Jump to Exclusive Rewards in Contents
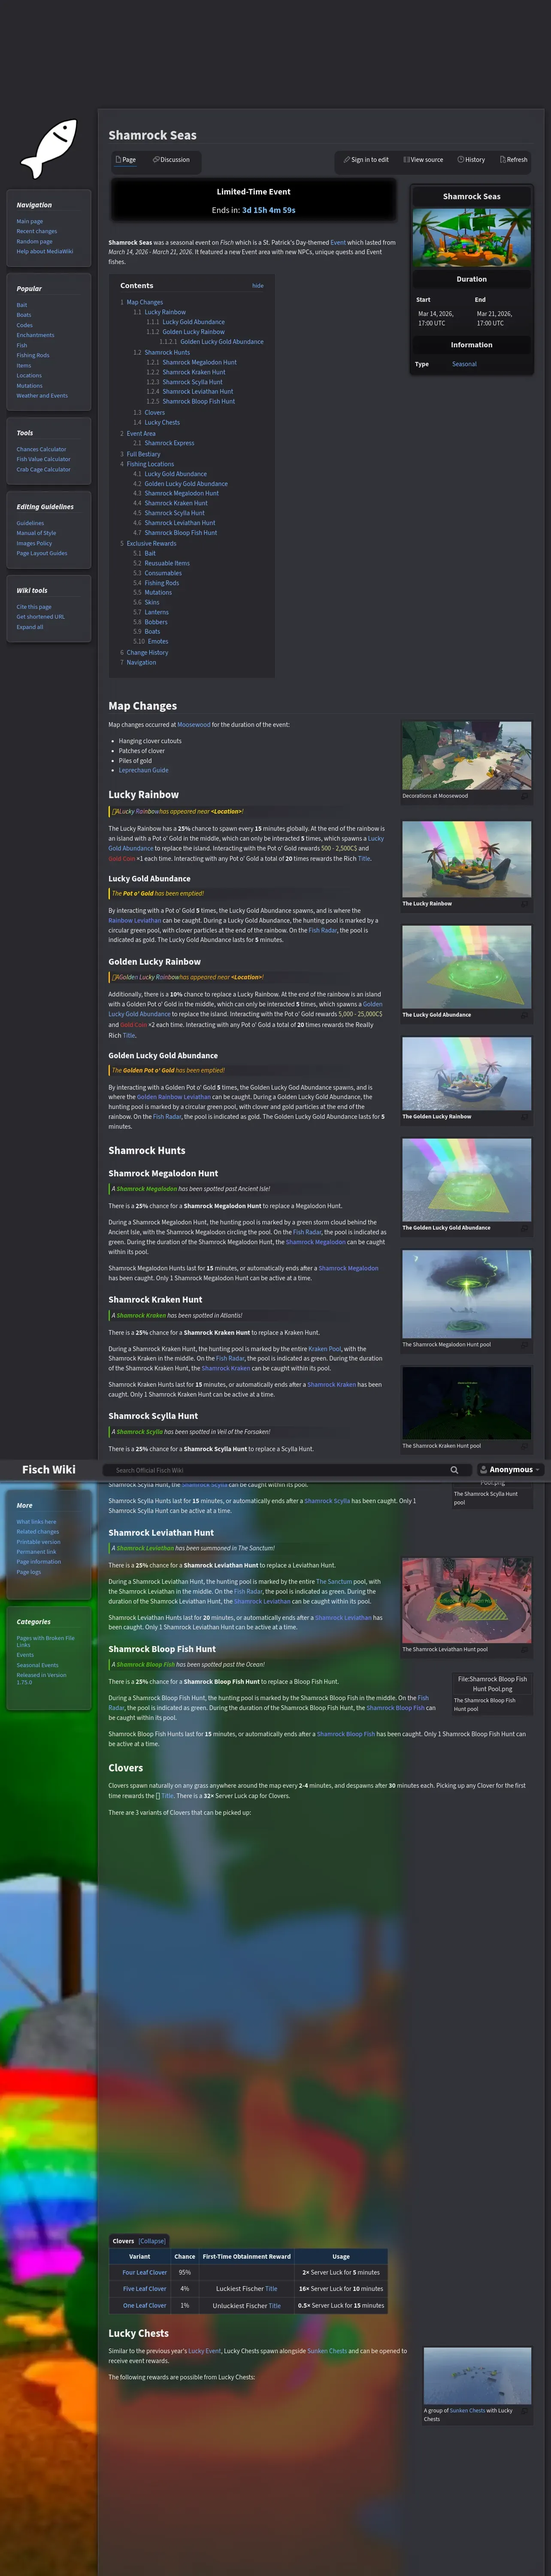The height and width of the screenshot is (2576, 551). (x=151, y=543)
